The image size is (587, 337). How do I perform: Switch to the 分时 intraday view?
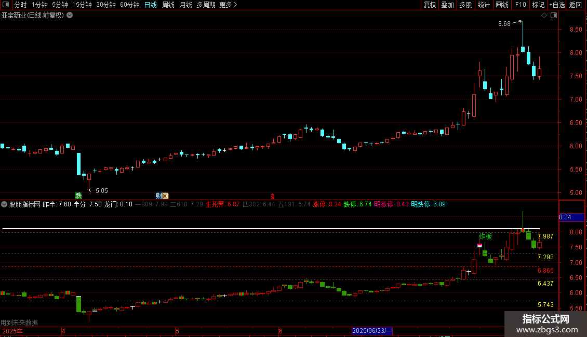(21, 5)
